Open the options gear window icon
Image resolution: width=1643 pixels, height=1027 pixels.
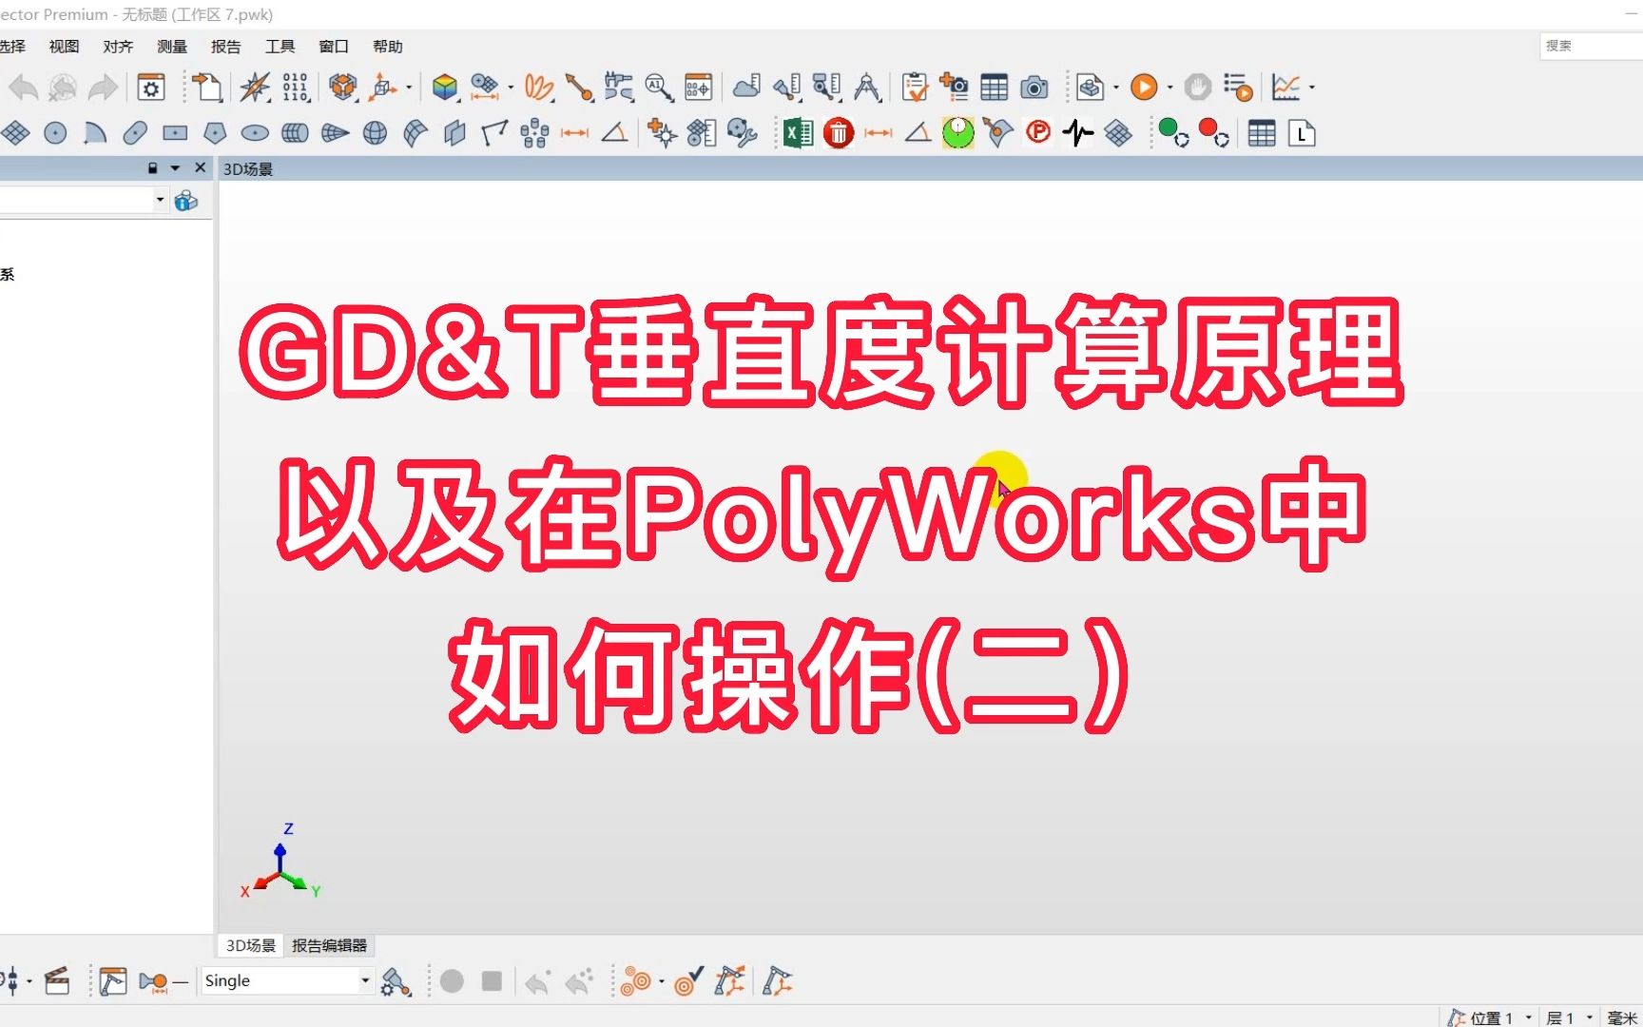click(x=151, y=87)
